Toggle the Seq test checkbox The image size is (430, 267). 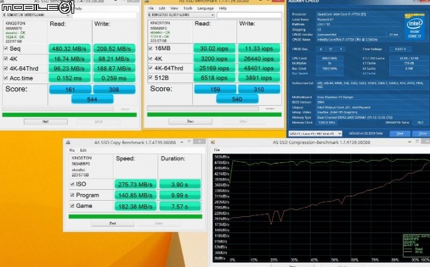[x=6, y=48]
